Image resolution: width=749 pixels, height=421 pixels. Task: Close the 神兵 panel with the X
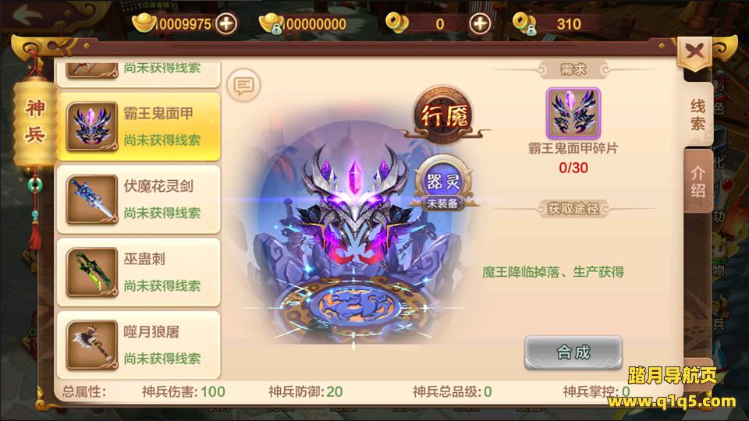tap(694, 52)
